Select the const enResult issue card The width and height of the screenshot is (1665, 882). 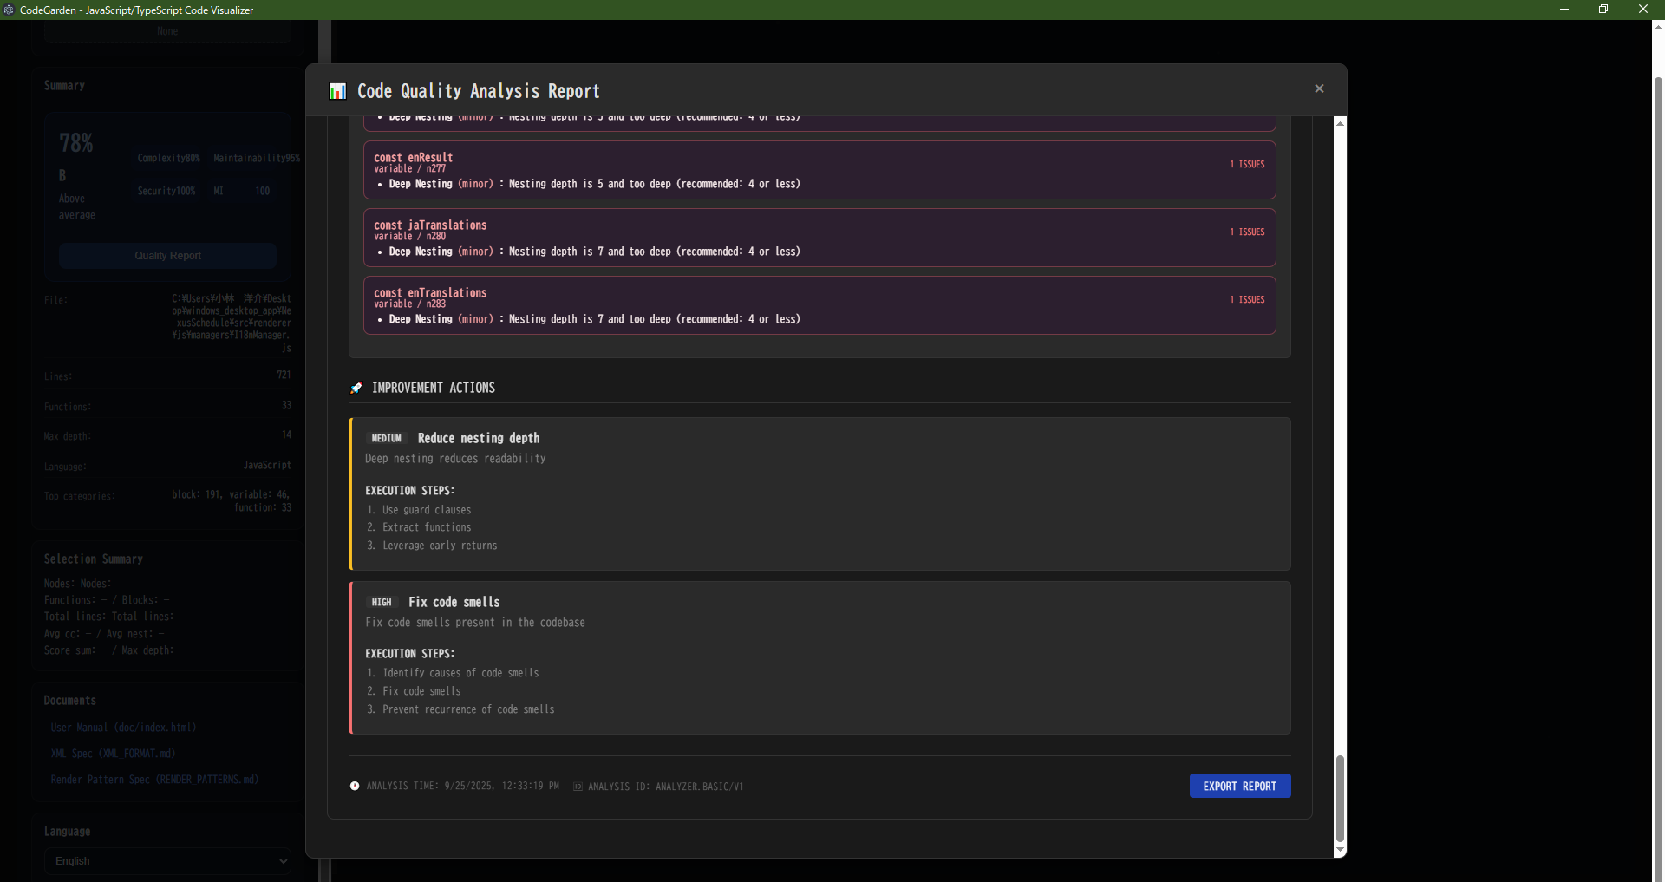click(819, 170)
